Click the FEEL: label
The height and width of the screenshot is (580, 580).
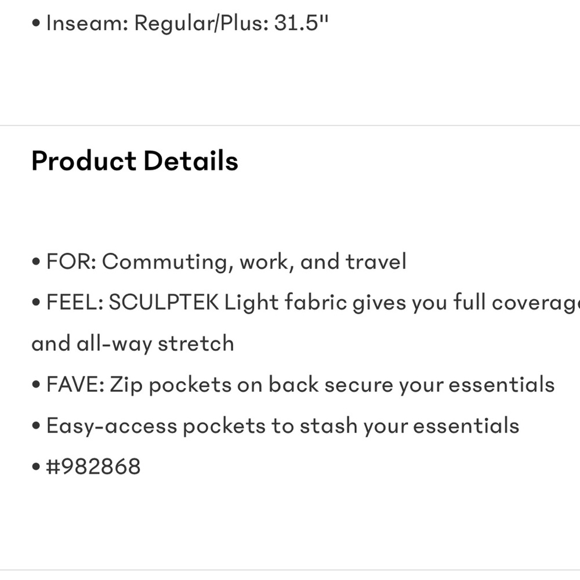74,303
